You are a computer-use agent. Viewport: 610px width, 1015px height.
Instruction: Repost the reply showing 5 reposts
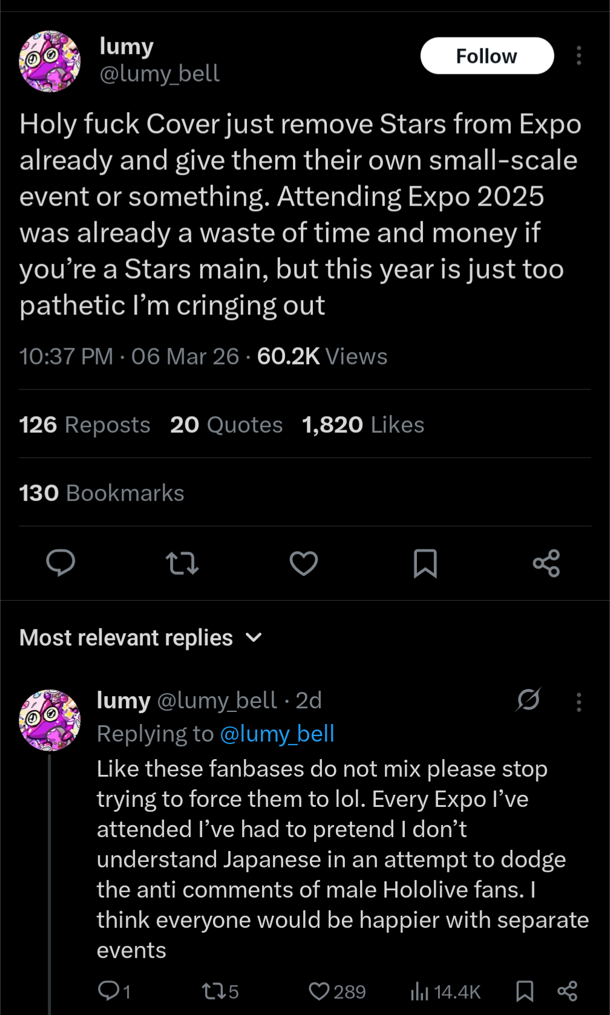coord(220,991)
